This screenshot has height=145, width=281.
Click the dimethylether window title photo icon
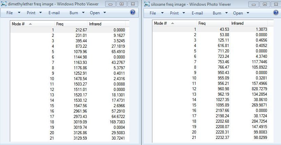[4, 4]
